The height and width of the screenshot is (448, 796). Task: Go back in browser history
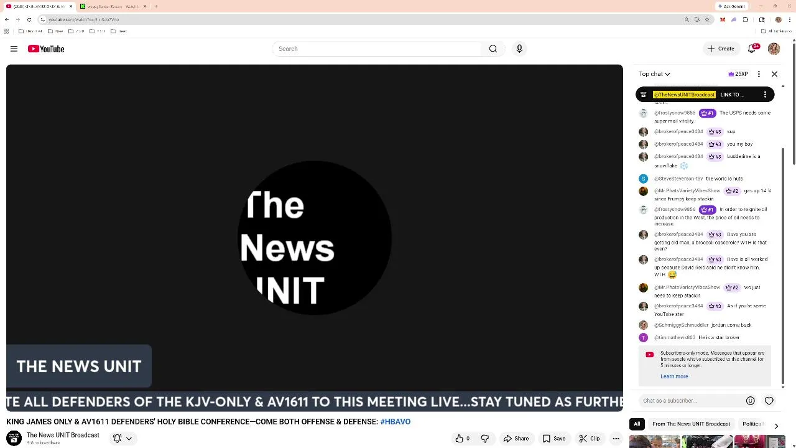(x=7, y=19)
